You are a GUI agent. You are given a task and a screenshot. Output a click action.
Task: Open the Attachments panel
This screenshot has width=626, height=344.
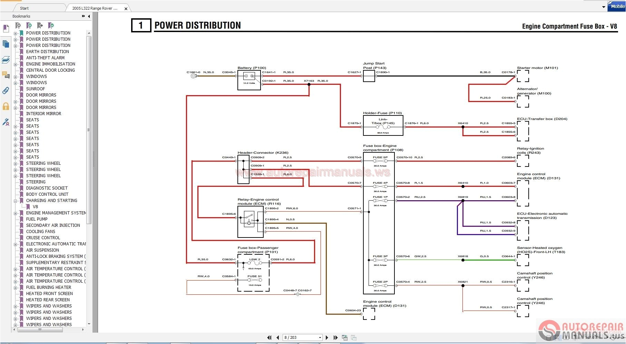tap(6, 90)
